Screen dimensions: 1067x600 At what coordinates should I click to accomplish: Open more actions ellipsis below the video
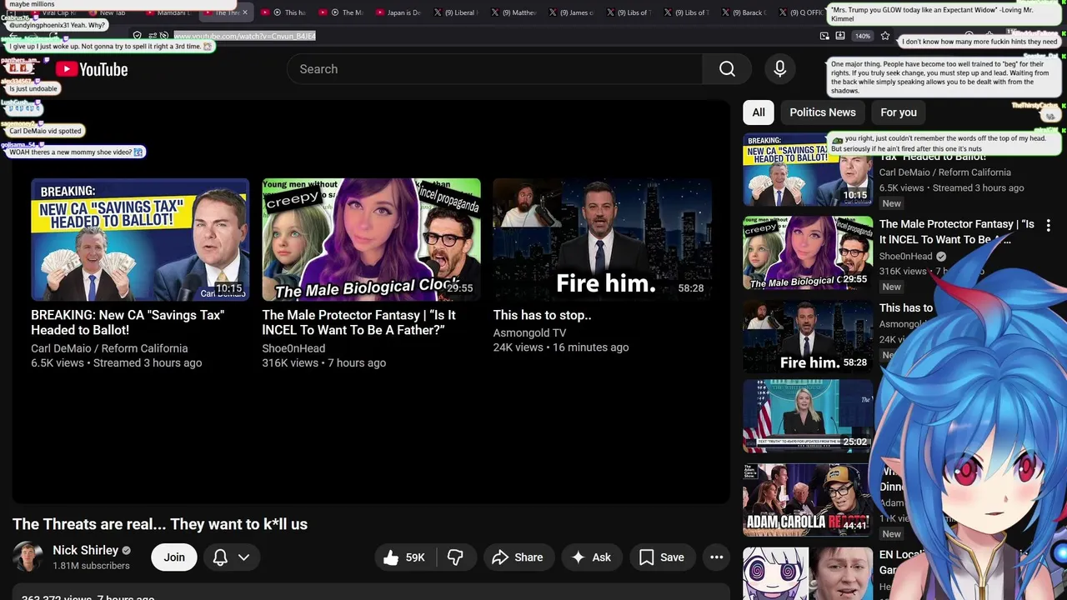[716, 557]
